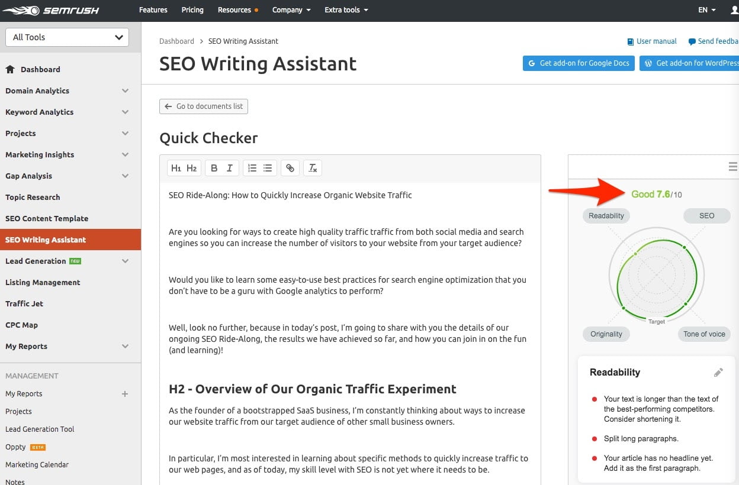Expand Gap Analysis section

click(125, 176)
